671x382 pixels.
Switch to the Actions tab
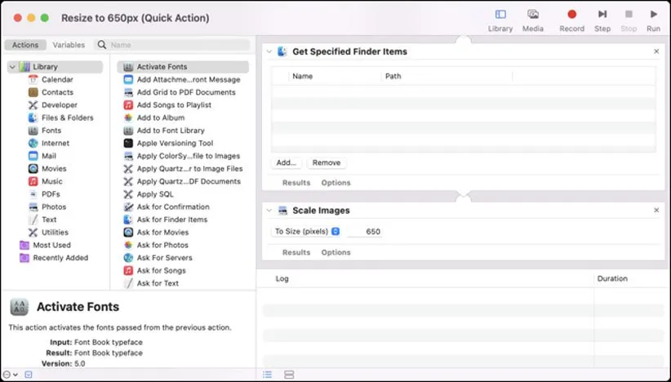[25, 45]
